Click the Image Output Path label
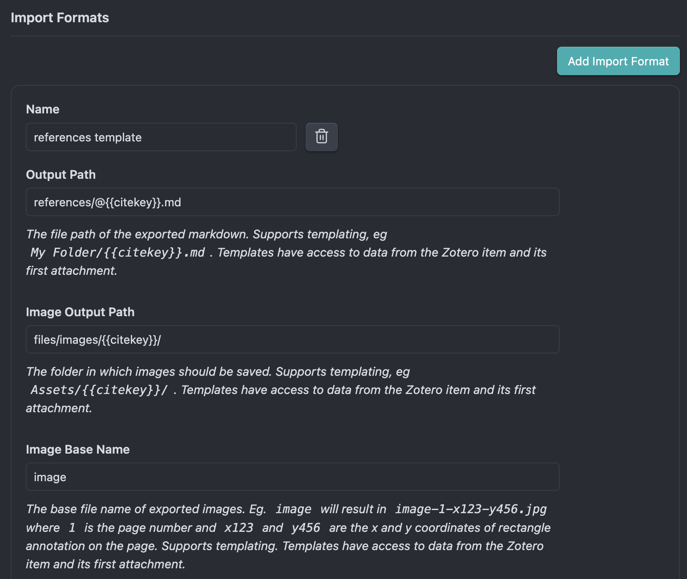The image size is (687, 579). tap(80, 312)
